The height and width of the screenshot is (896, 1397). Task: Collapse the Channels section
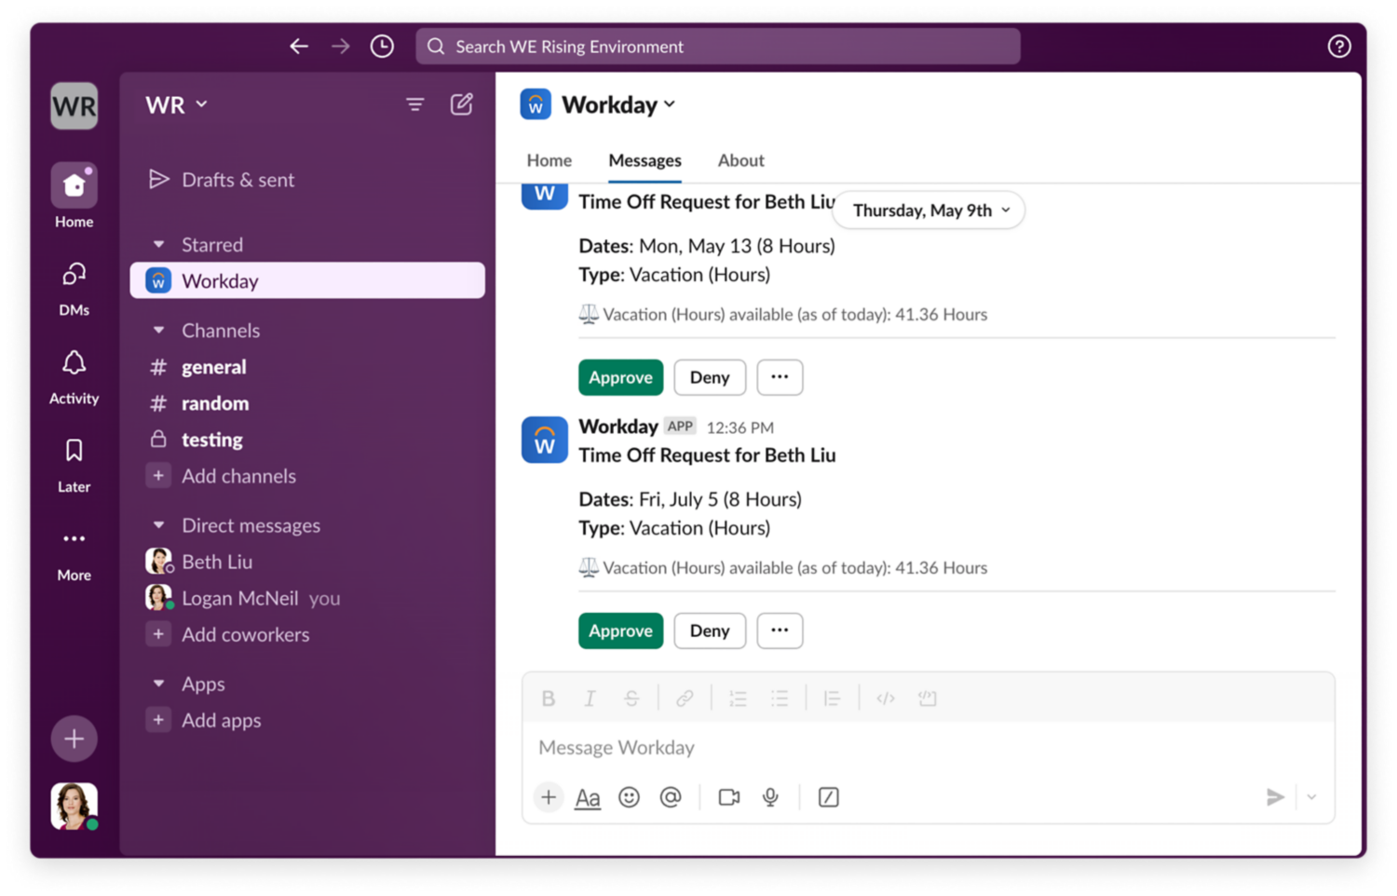tap(159, 331)
